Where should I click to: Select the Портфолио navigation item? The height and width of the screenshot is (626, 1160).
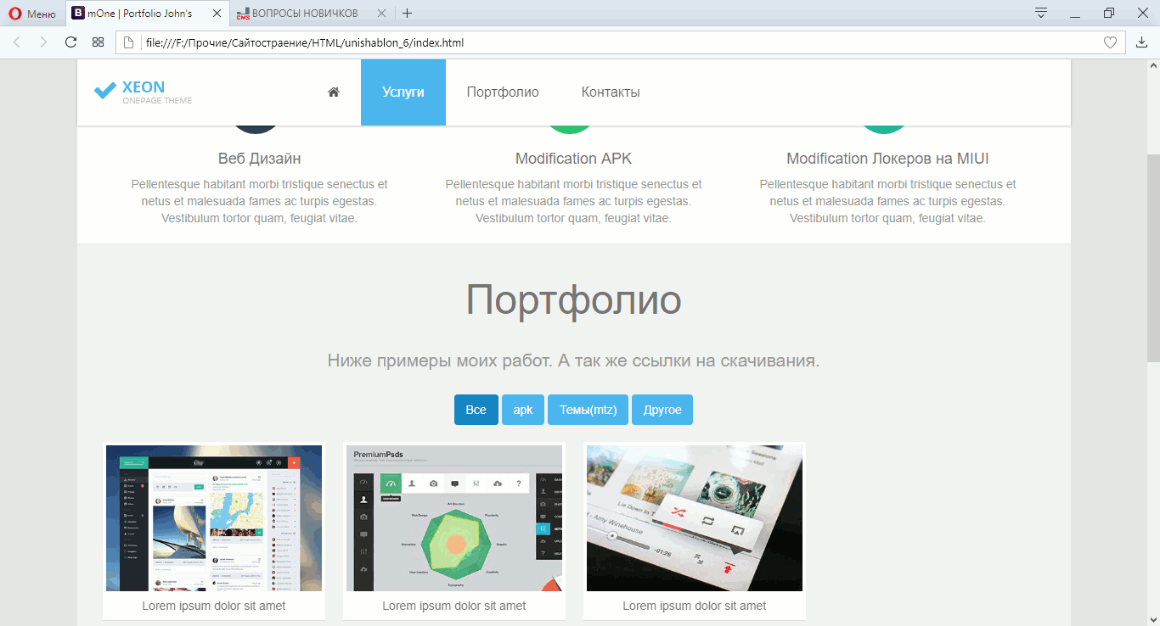pos(503,92)
